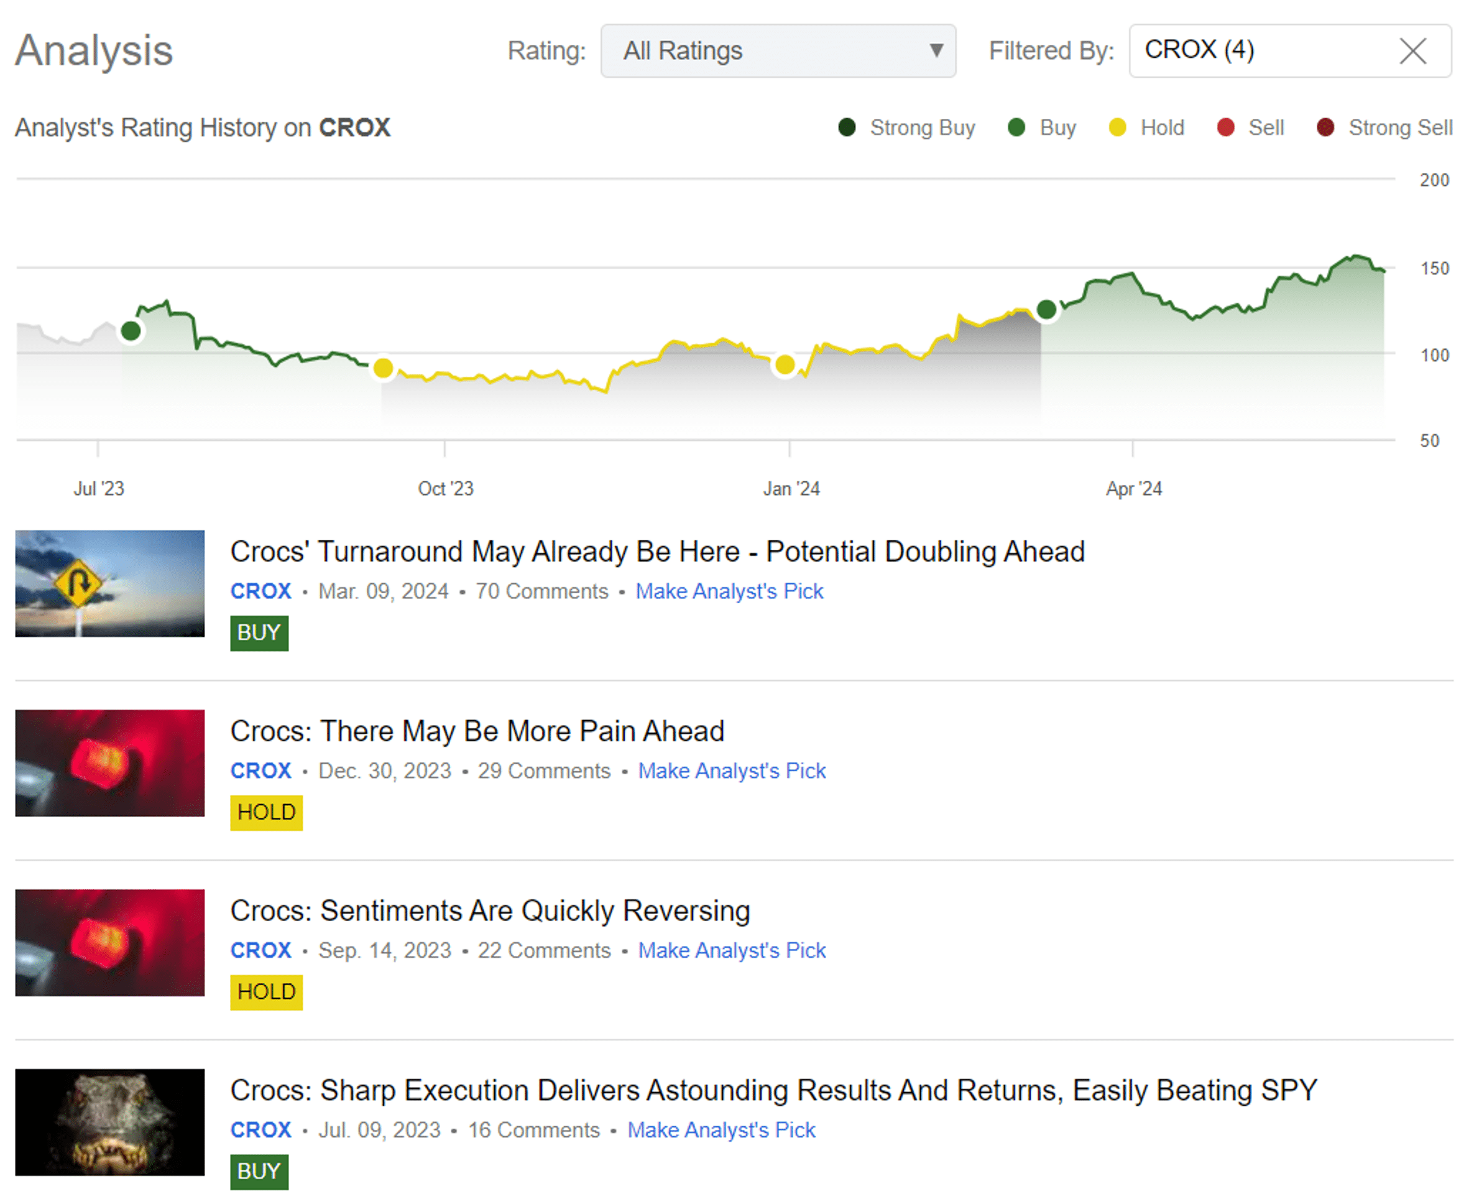Open "Crocs: There May Be More Pain Ahead"

click(477, 731)
